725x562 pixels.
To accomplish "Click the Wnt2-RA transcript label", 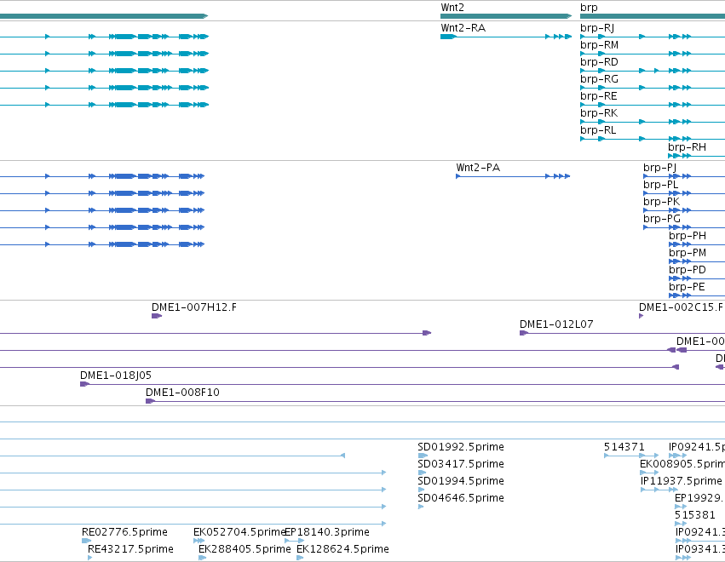I will point(463,28).
